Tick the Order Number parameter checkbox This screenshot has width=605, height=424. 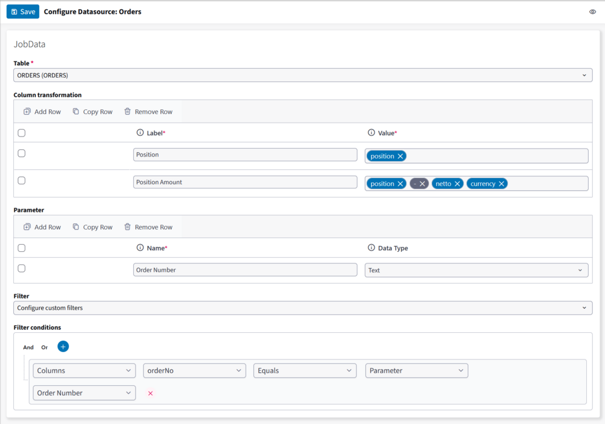click(22, 269)
